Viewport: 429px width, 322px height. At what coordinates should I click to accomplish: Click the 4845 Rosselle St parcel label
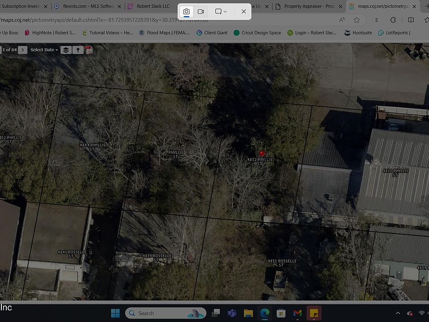pos(72,254)
